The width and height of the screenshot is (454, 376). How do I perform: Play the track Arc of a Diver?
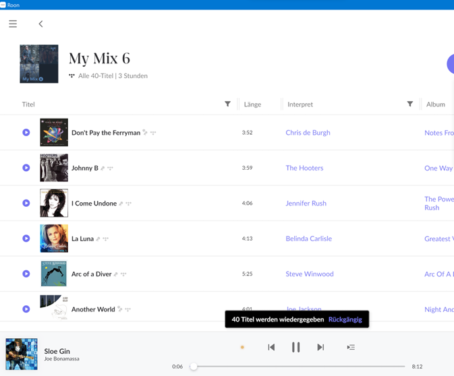(26, 274)
